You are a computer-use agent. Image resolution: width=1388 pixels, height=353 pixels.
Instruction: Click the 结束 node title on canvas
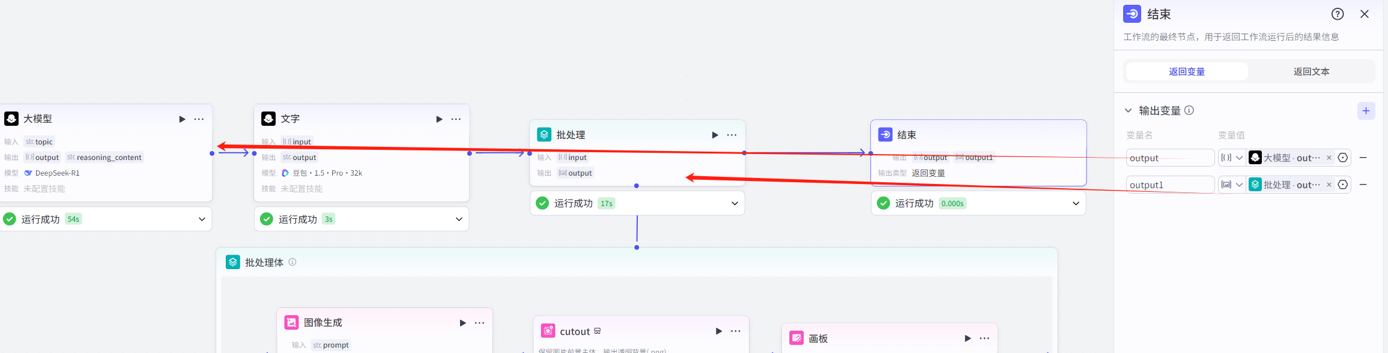(906, 135)
